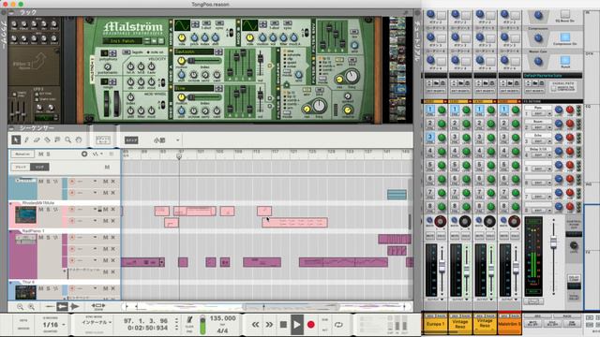Image resolution: width=600 pixels, height=337 pixels.
Task: Click the green click level slider in transport
Action: pyautogui.click(x=202, y=324)
